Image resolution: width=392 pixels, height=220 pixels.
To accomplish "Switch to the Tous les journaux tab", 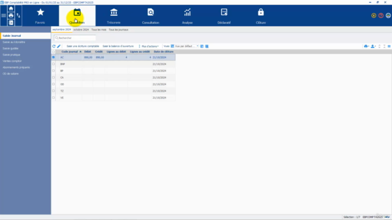I will (118, 29).
